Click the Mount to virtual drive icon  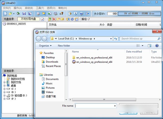(x=56, y=13)
